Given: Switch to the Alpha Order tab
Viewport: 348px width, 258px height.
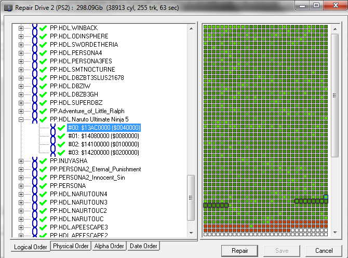Looking at the screenshot, I should pyautogui.click(x=109, y=246).
